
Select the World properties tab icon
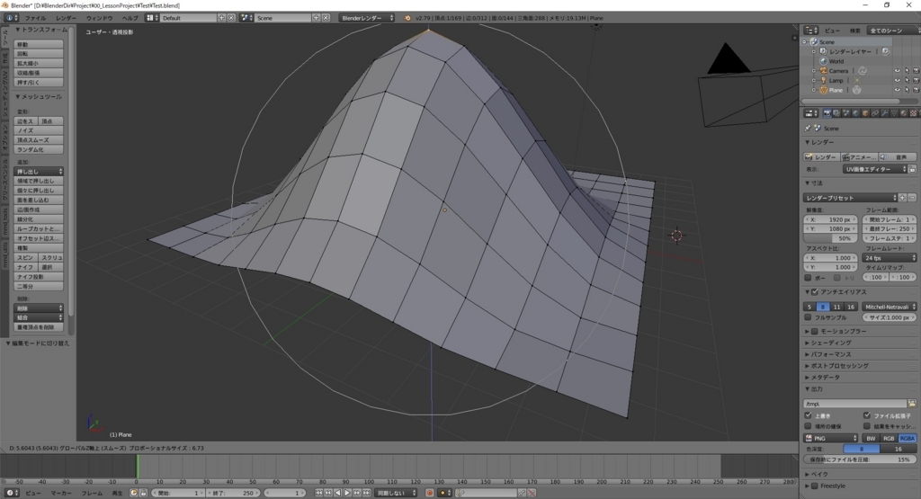[856, 113]
